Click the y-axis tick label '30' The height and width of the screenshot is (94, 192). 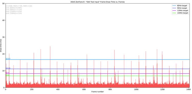(x=4, y=37)
